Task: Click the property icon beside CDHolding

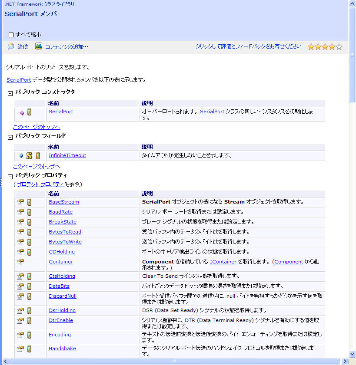Action: (x=20, y=252)
